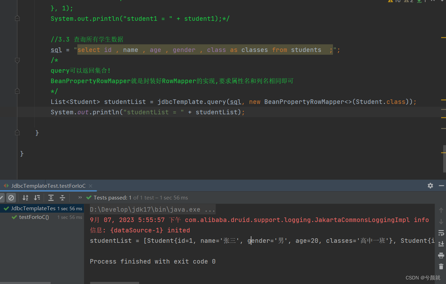
Task: Expand the hidden toolbar options with >> chevron
Action: [79, 197]
